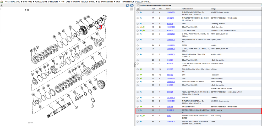Toggle select-all circle in the table header
Image resolution: width=262 pixels, height=126 pixels.
(x=138, y=9)
